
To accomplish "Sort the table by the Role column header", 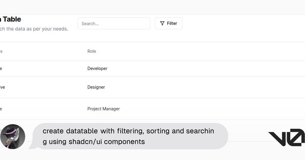I will (x=91, y=51).
